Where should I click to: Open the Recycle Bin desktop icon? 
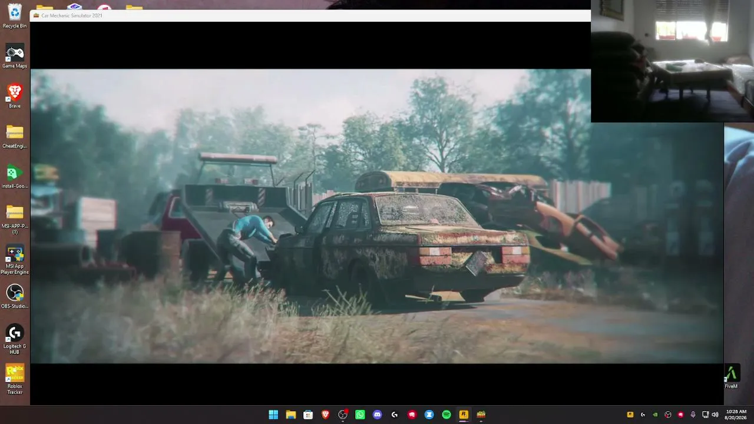(x=15, y=15)
